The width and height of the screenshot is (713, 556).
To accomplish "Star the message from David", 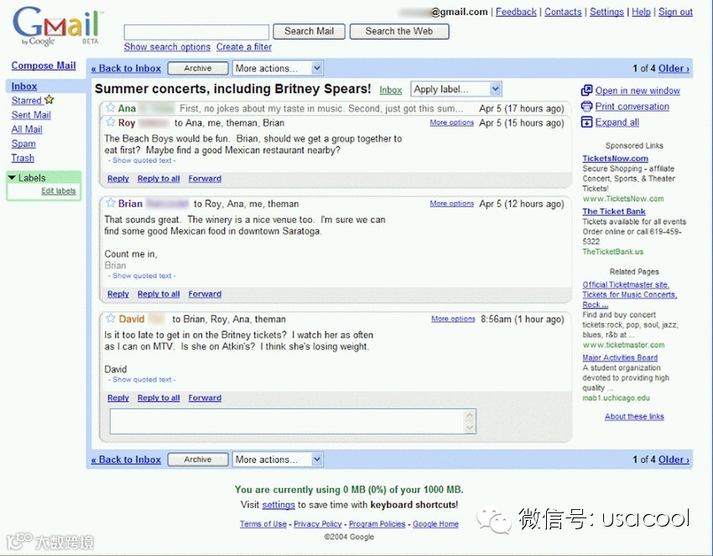I will click(x=110, y=318).
